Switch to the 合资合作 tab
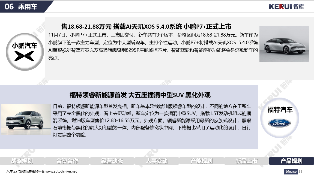Image resolution: width=314 pixels, height=178 pixels. pos(67,161)
